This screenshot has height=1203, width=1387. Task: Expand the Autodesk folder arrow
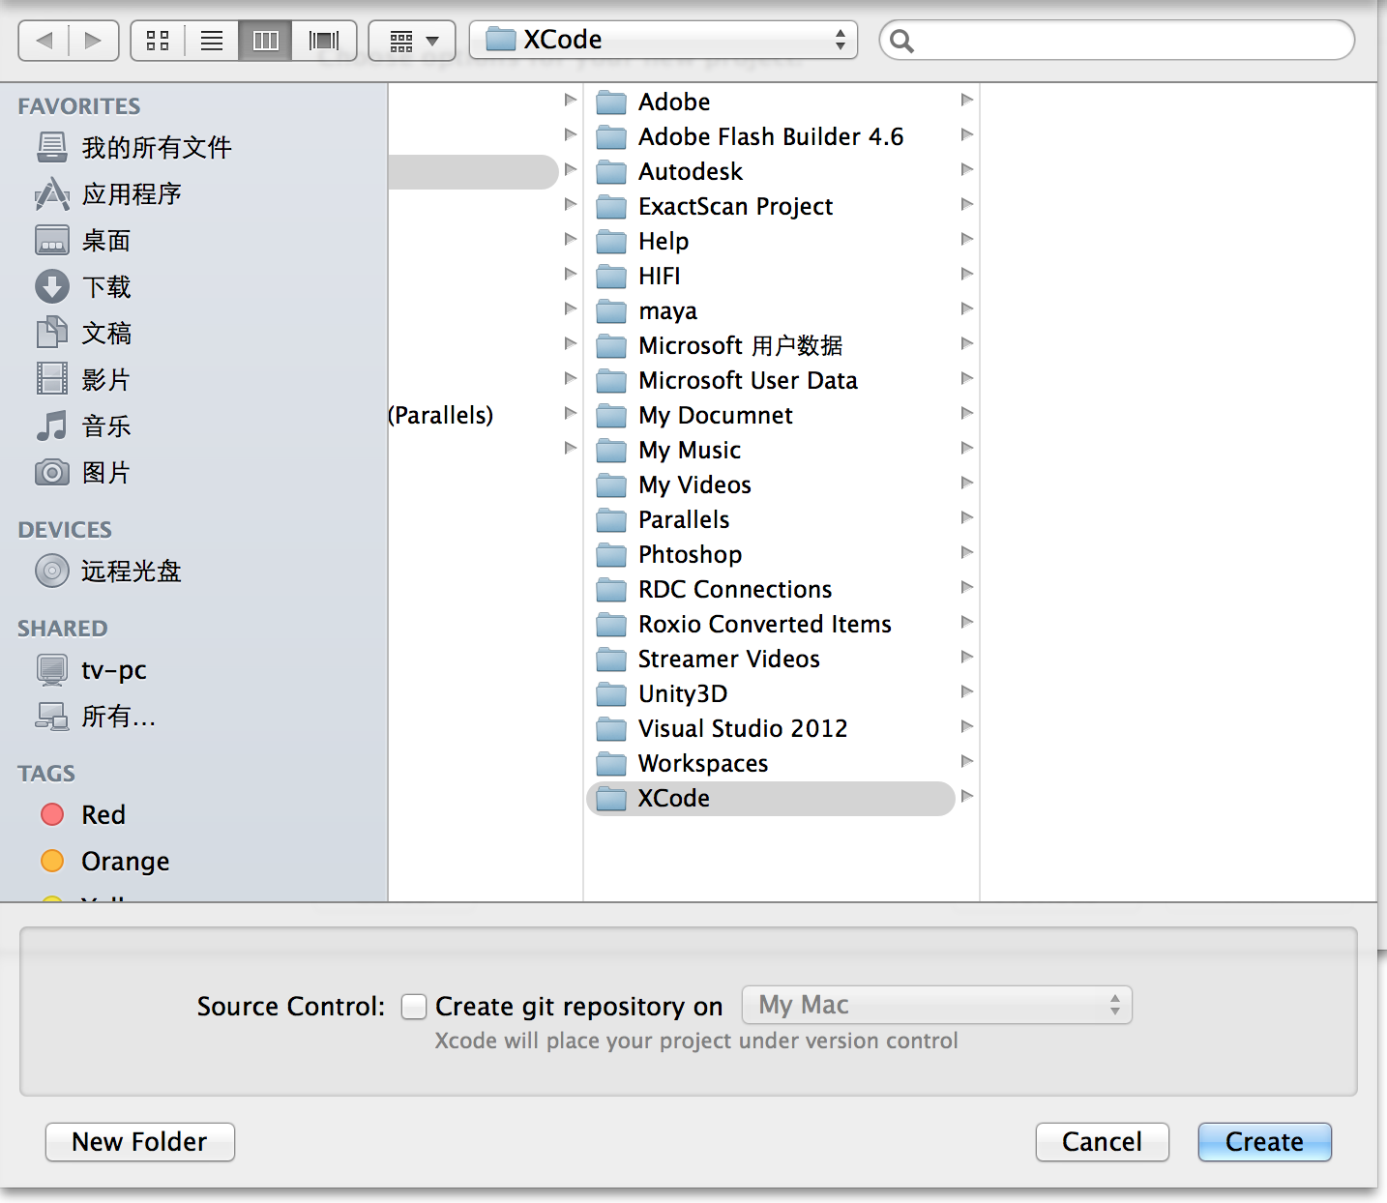pos(966,169)
